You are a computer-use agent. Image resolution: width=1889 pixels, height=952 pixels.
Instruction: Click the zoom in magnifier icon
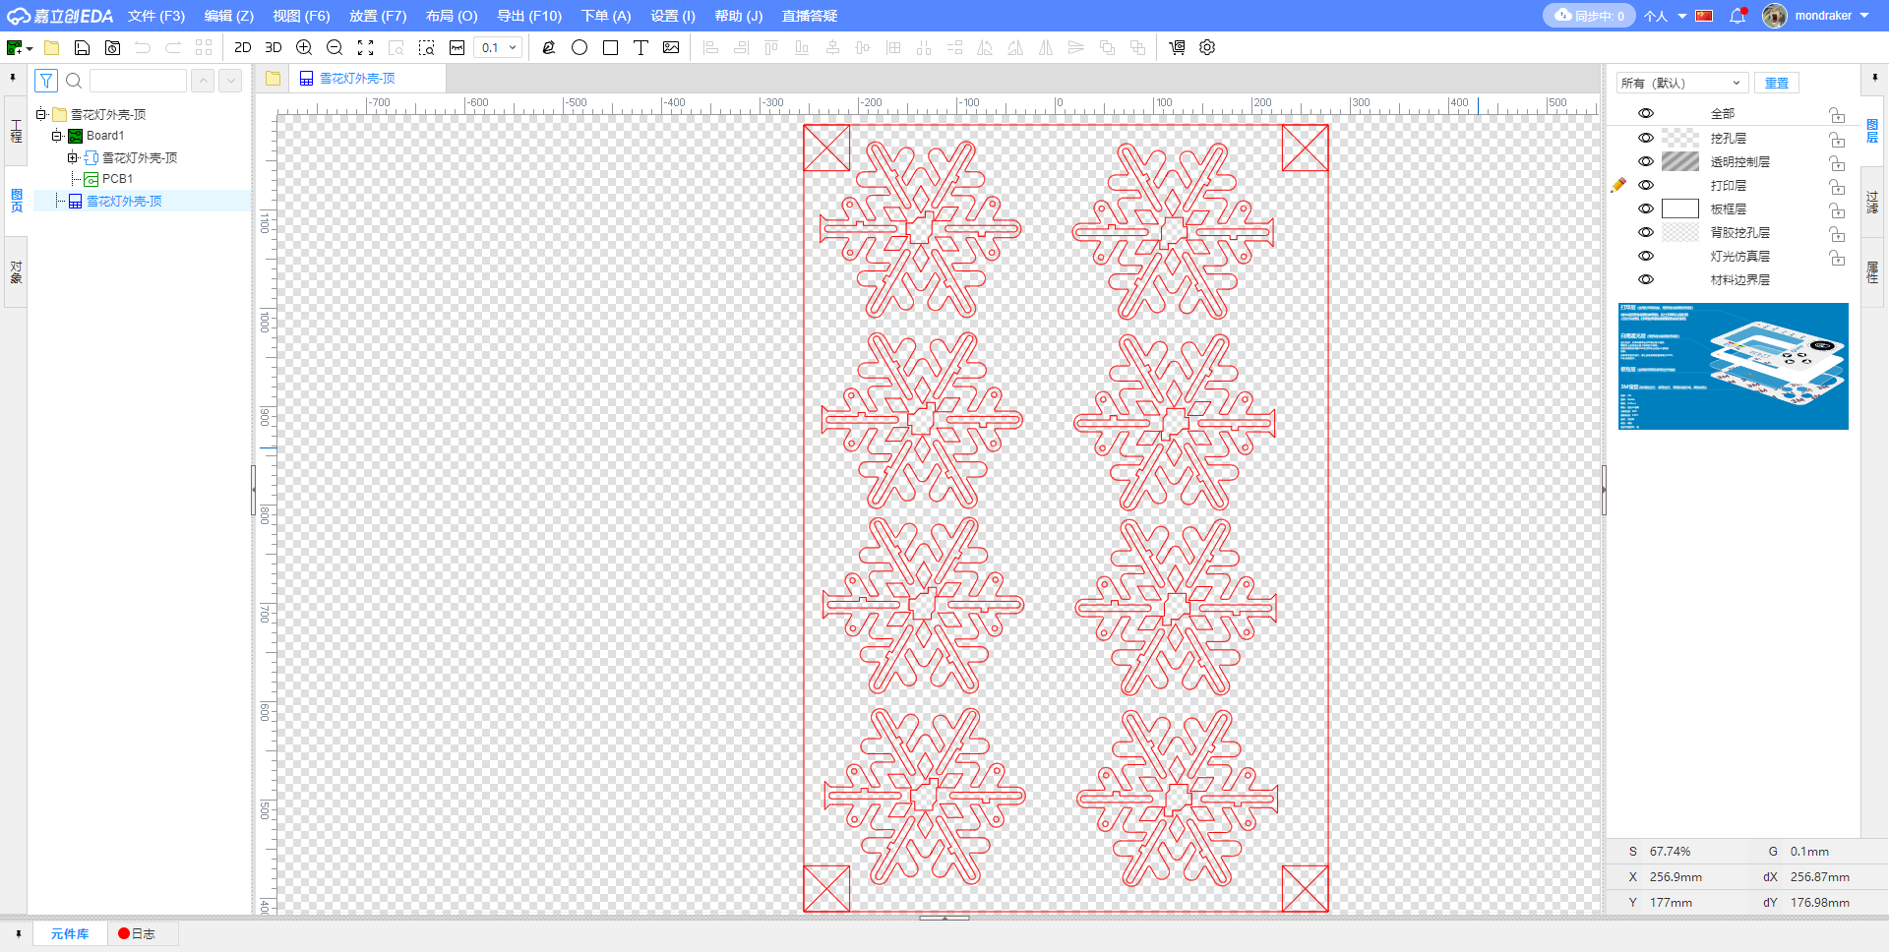[x=304, y=47]
